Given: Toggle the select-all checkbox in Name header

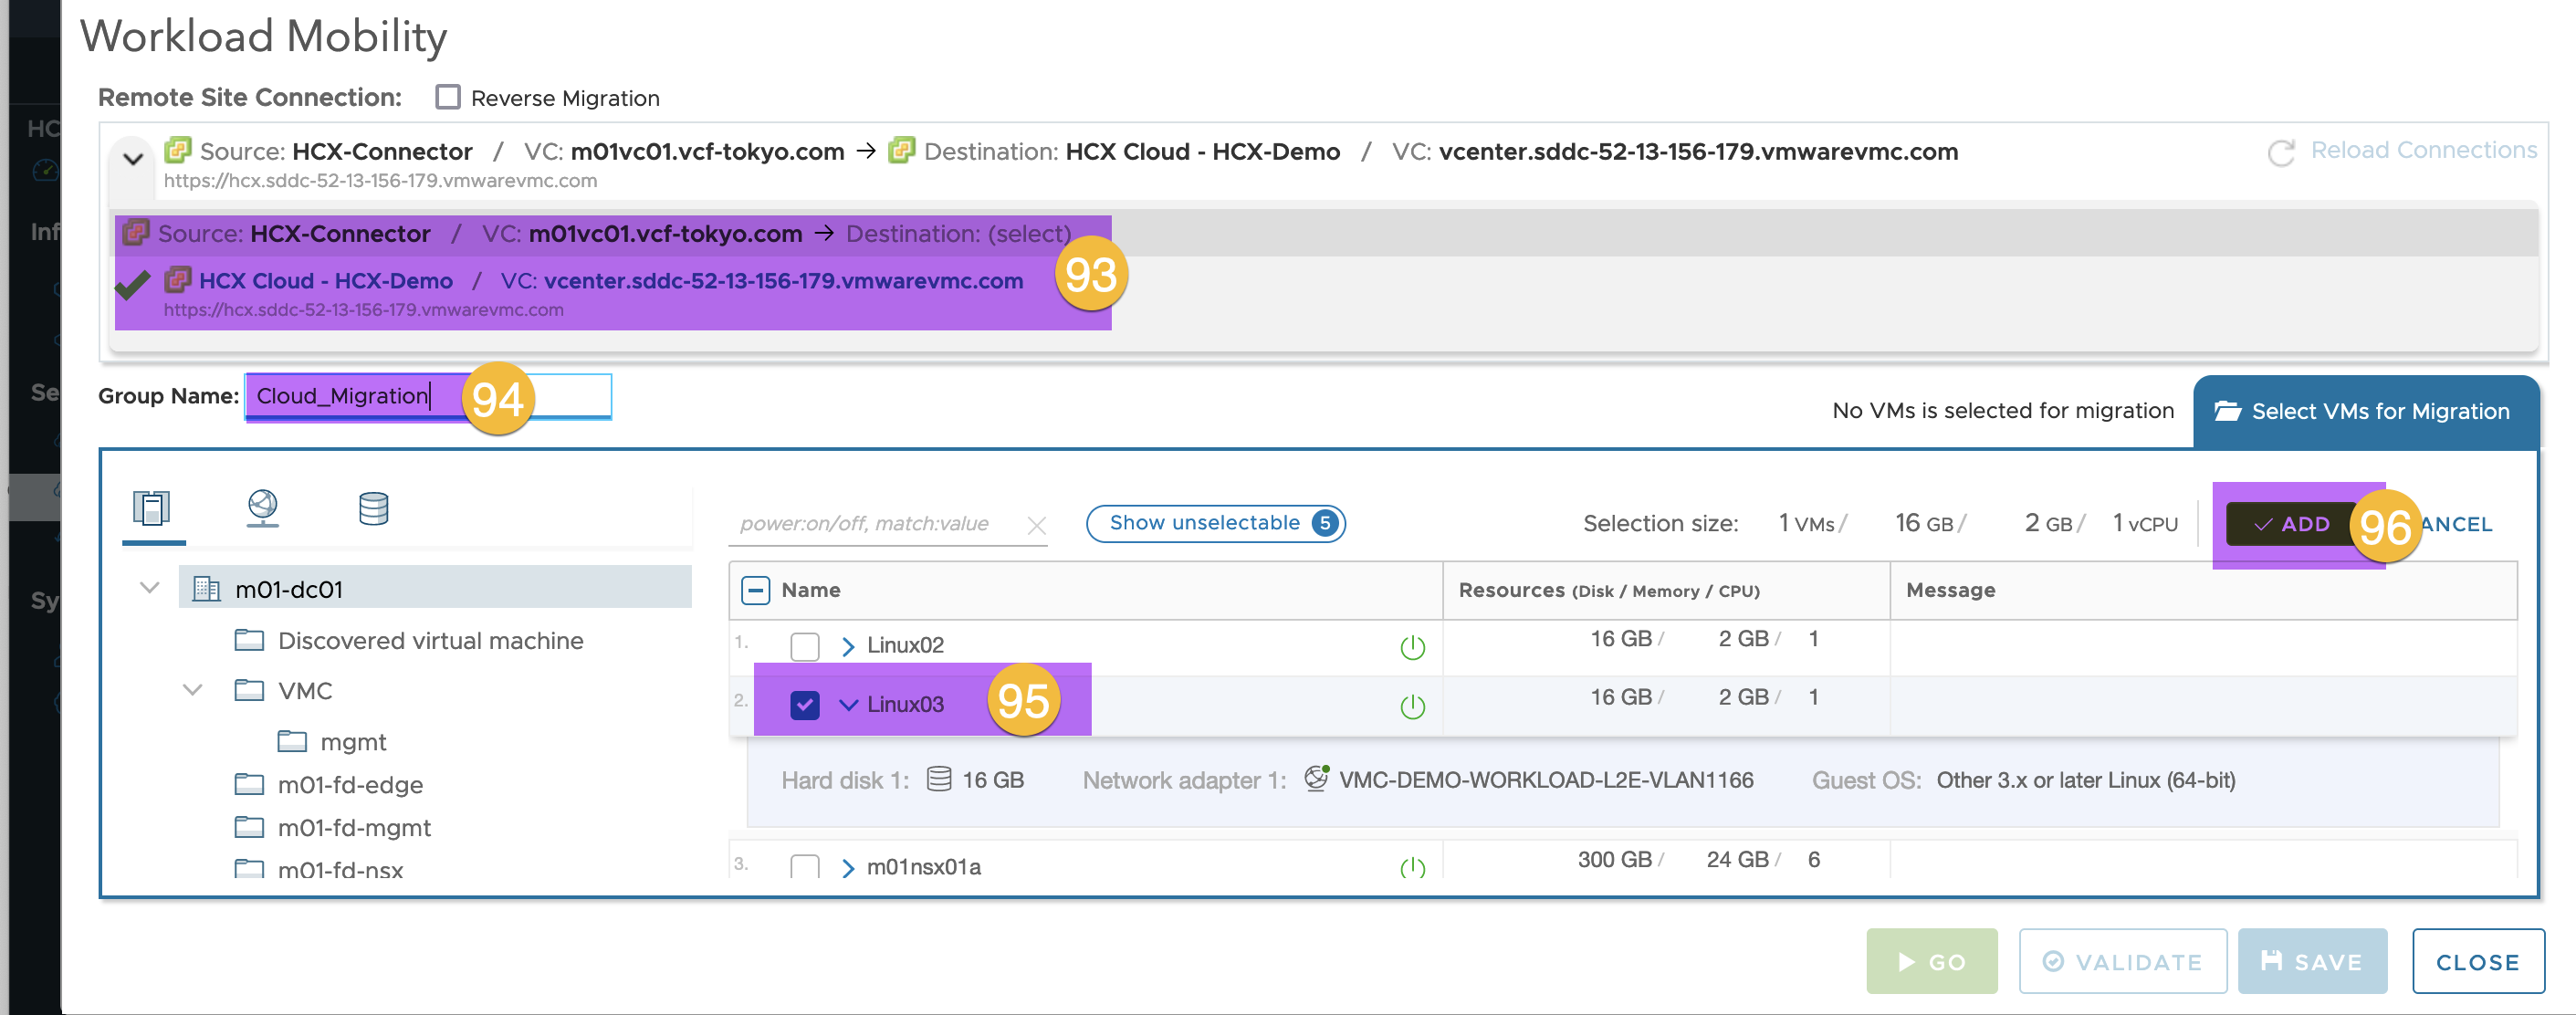Looking at the screenshot, I should (x=755, y=590).
